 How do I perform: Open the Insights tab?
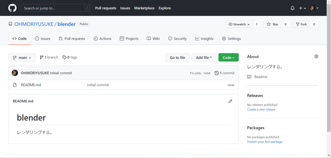click(x=204, y=39)
